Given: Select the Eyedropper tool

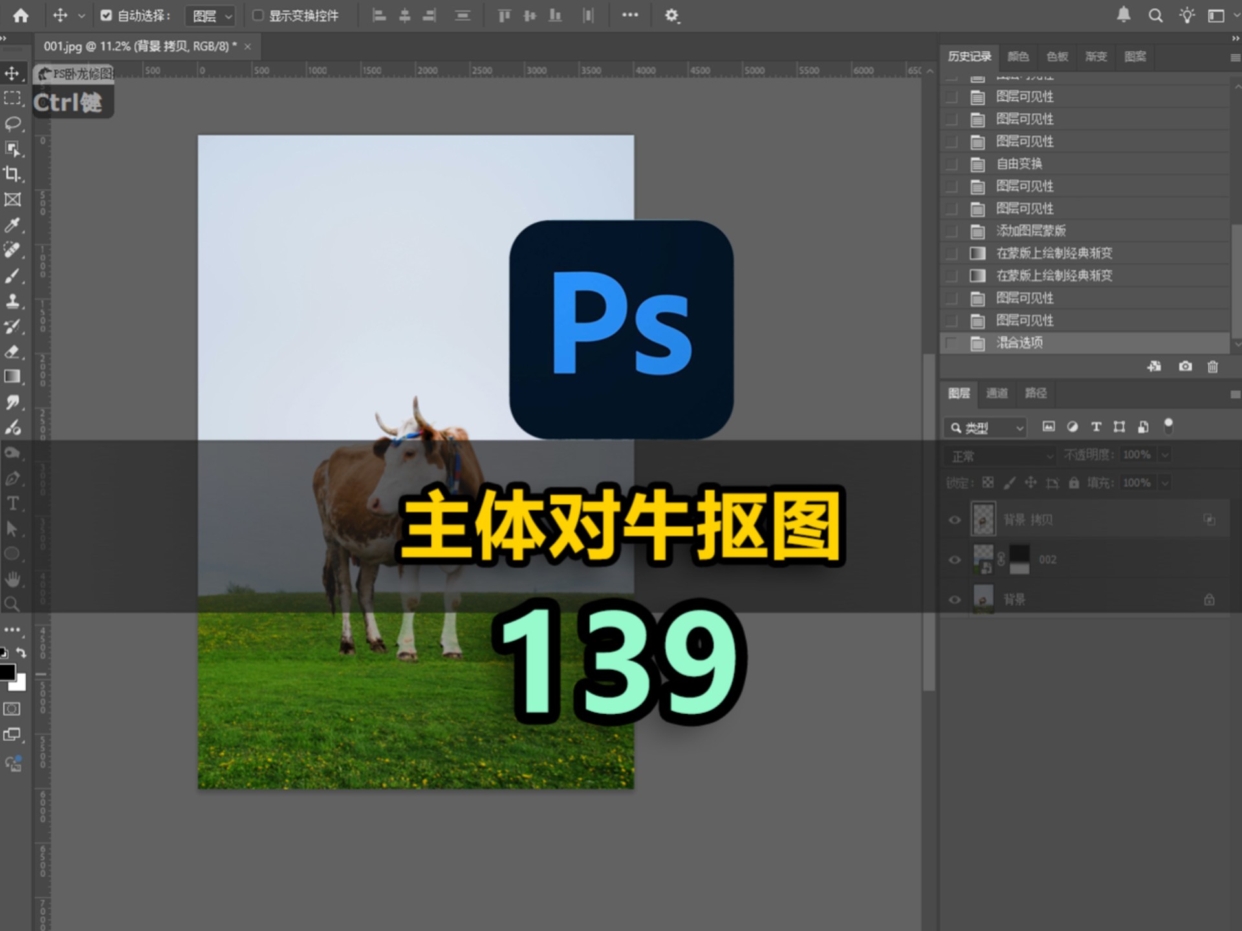Looking at the screenshot, I should [12, 225].
